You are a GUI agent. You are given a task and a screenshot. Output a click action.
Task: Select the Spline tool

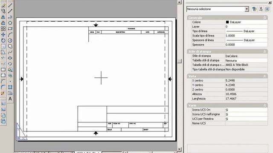(10, 52)
